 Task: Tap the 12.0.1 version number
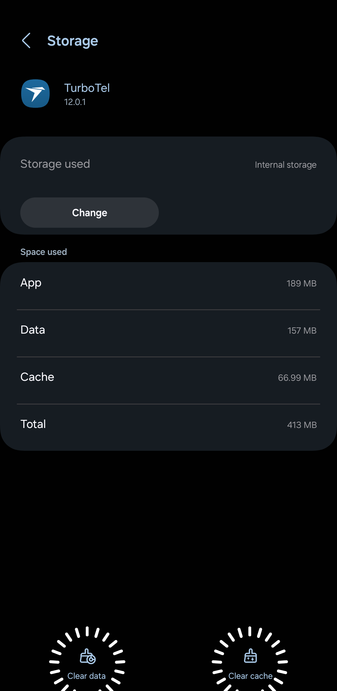(75, 102)
